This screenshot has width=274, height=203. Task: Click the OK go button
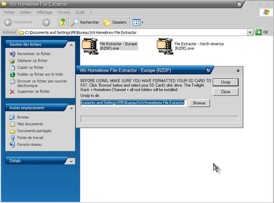[262, 32]
